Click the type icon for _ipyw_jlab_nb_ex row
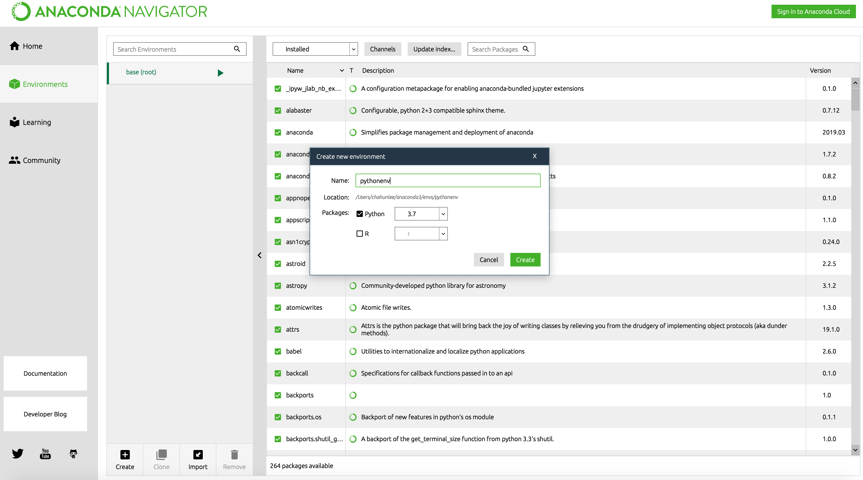 [353, 88]
